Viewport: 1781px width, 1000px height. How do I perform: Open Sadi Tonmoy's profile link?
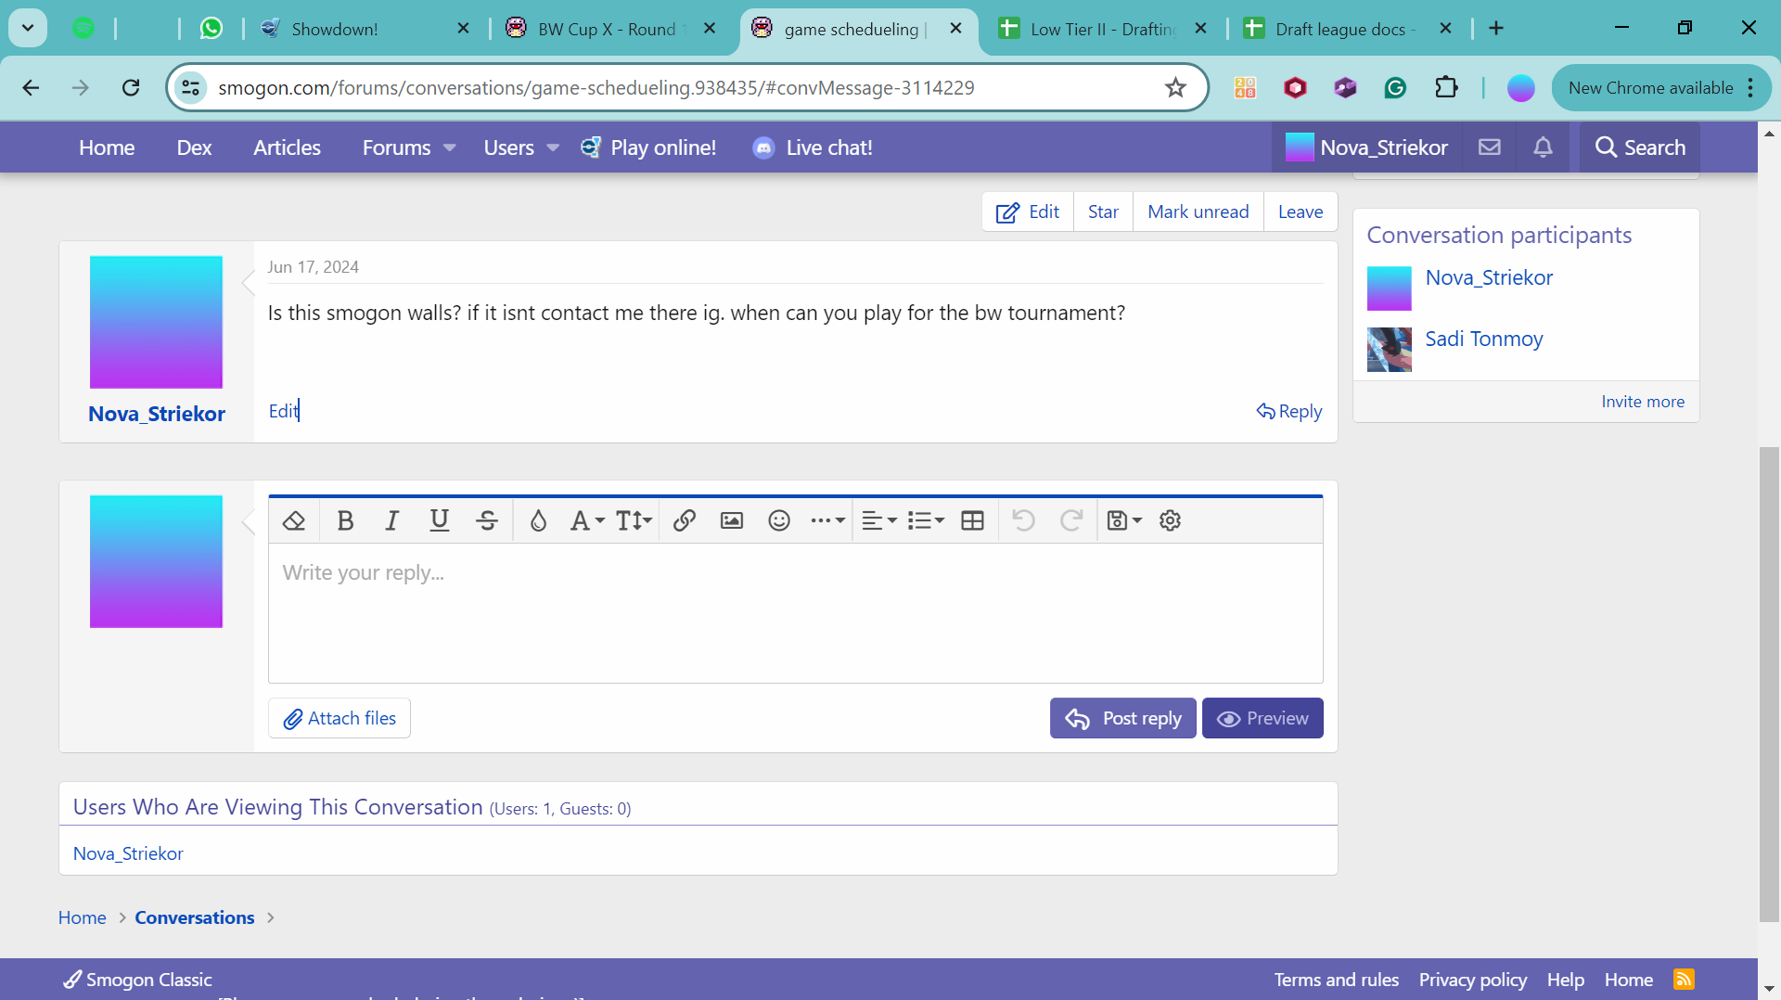point(1483,339)
